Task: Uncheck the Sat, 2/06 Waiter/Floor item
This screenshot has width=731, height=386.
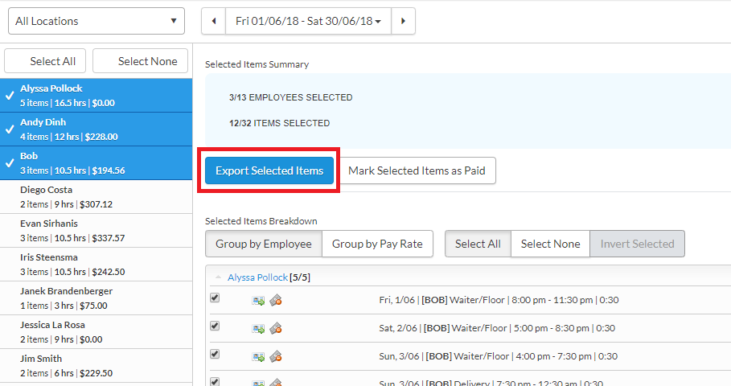Action: 215,326
